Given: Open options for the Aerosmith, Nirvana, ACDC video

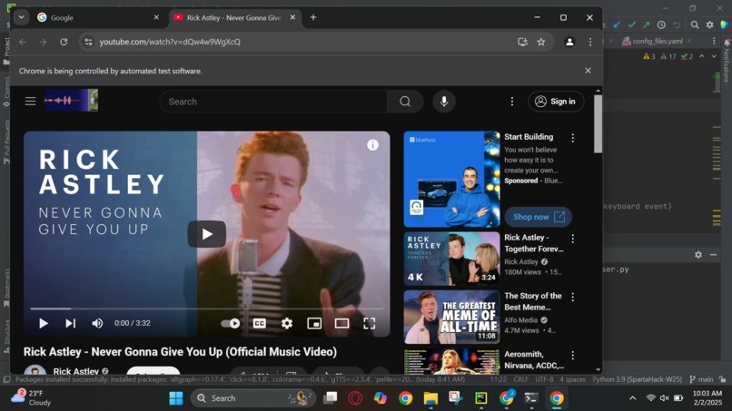Looking at the screenshot, I should (x=573, y=355).
